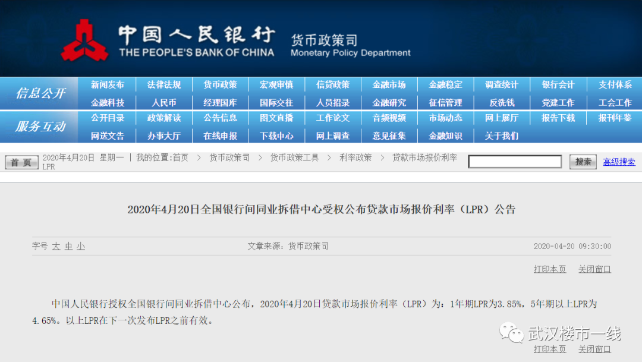Image resolution: width=642 pixels, height=362 pixels.
Task: Click the top 打印本页 print link
Action: (550, 269)
